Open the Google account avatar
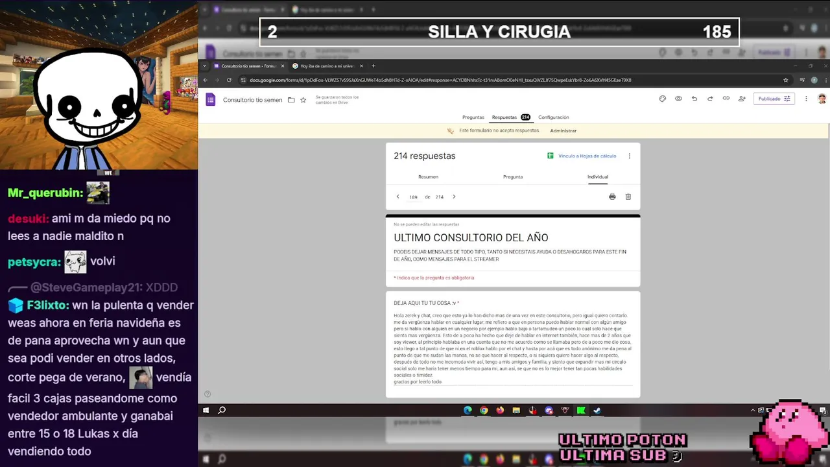830x467 pixels. tap(822, 99)
